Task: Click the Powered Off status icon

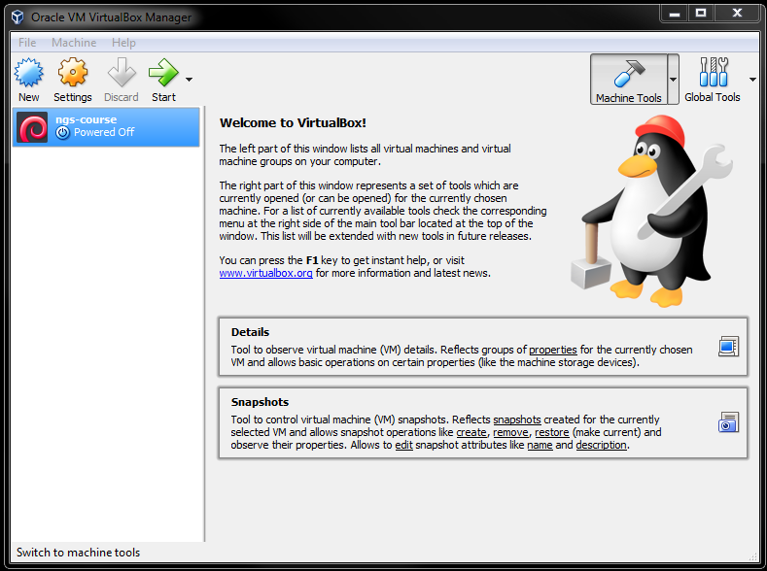Action: tap(62, 132)
